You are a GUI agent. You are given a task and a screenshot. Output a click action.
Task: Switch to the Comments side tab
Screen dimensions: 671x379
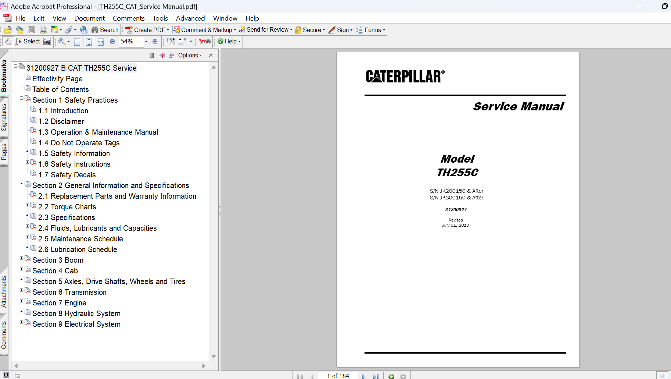pyautogui.click(x=4, y=335)
